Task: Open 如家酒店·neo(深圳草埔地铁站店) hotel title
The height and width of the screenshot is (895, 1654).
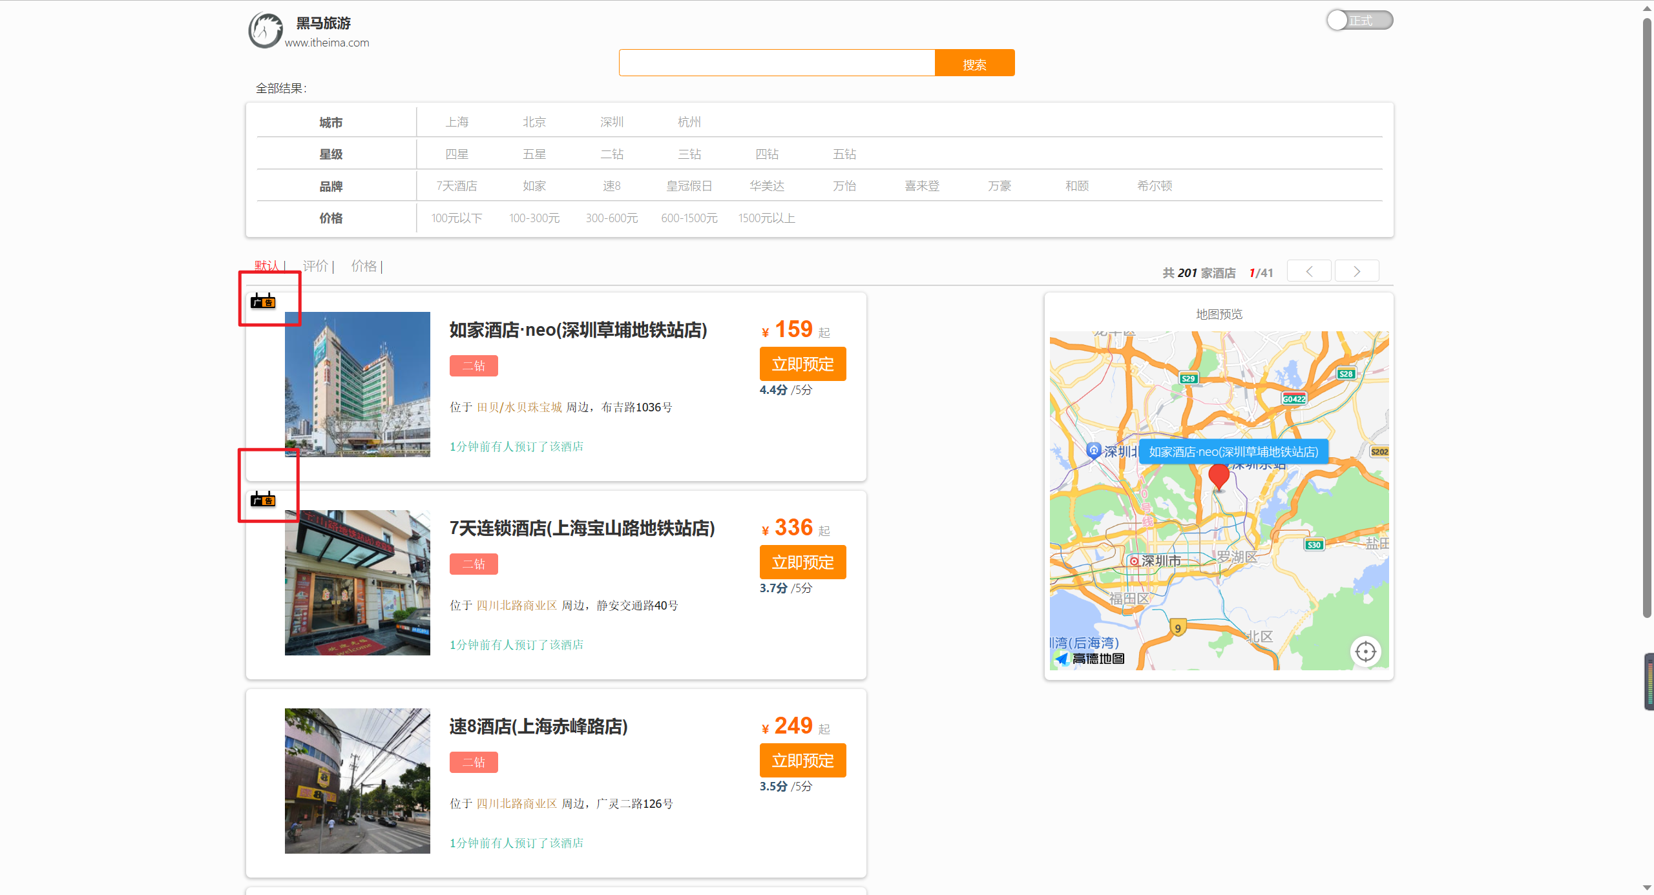Action: click(x=578, y=330)
